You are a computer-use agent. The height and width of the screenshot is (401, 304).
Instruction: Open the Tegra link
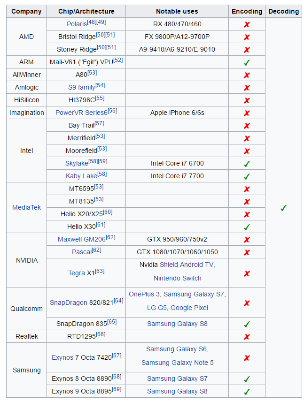coord(77,273)
